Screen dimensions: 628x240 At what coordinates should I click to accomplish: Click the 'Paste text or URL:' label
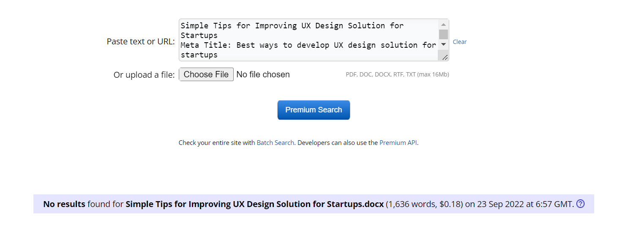point(140,42)
